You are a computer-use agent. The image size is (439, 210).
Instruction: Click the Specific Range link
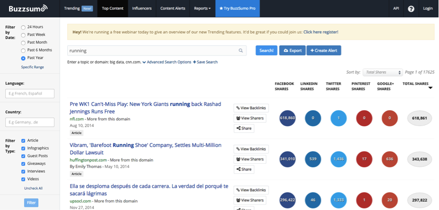[x=33, y=67]
